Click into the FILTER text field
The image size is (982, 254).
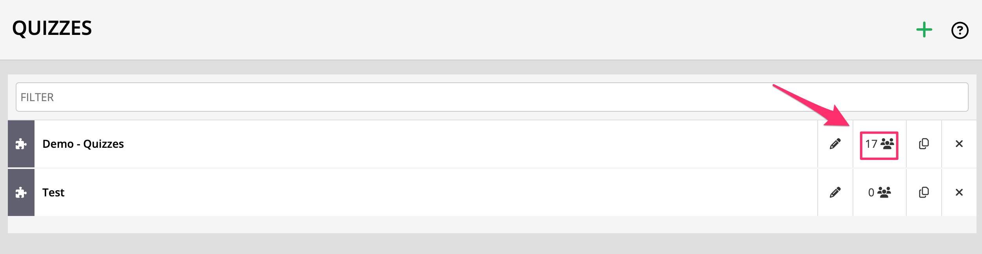[x=492, y=97]
